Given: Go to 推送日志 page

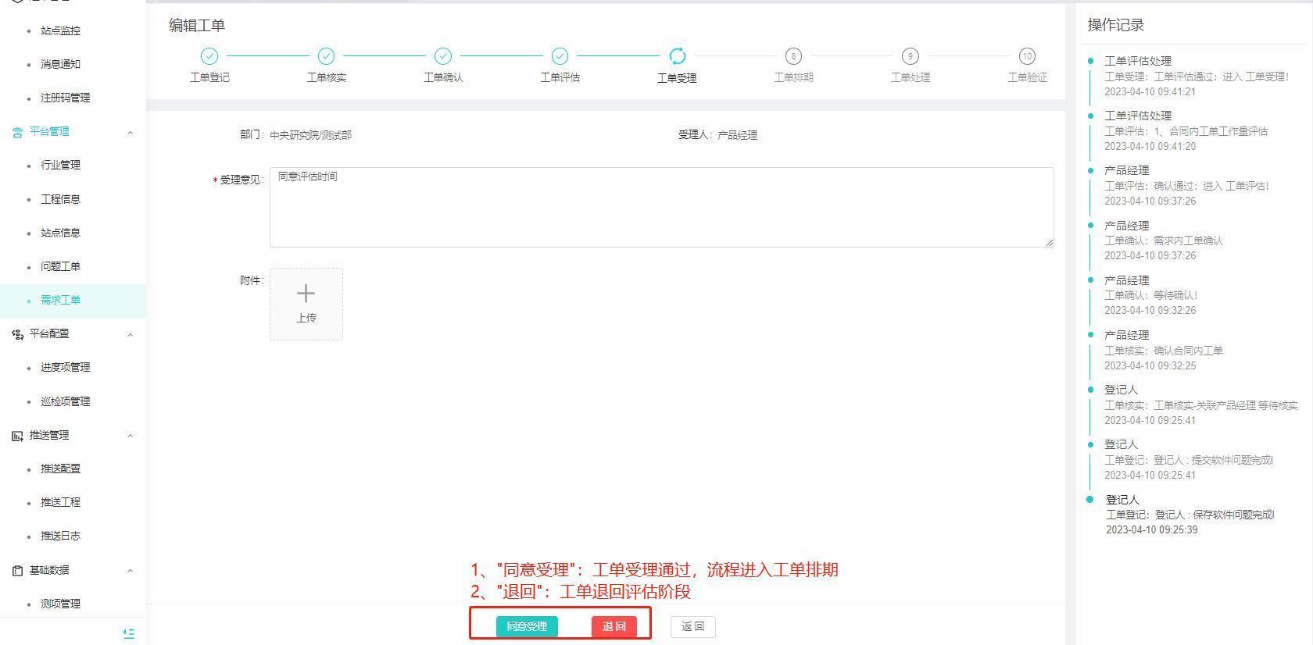Looking at the screenshot, I should [x=60, y=536].
